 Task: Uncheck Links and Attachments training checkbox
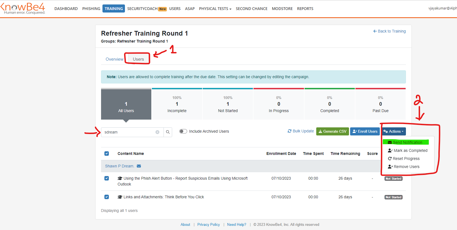tap(107, 197)
